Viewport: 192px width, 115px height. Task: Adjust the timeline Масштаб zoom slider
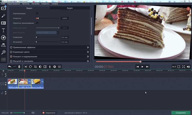[22, 113]
